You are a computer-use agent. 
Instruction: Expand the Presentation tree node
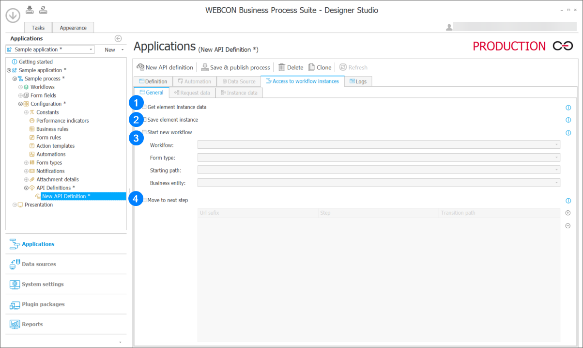click(15, 205)
